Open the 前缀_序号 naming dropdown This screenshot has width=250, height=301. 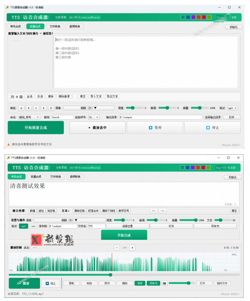[29, 117]
